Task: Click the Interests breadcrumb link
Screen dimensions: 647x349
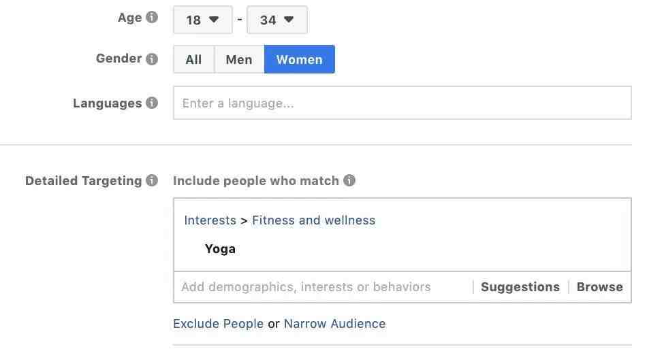Action: click(210, 220)
